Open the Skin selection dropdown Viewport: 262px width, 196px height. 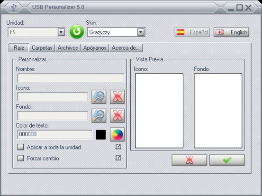(x=141, y=32)
